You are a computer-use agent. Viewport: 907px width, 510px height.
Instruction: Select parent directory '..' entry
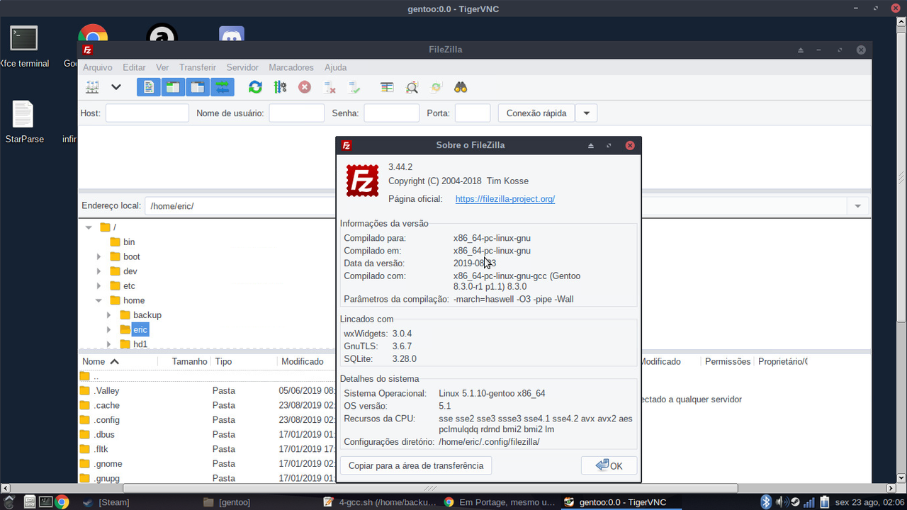96,376
